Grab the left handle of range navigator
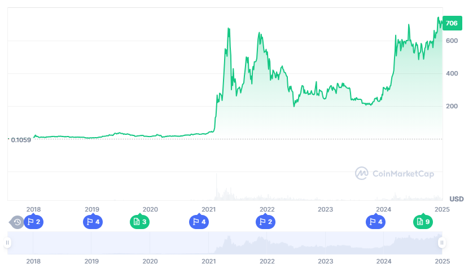Image resolution: width=473 pixels, height=268 pixels. click(8, 243)
